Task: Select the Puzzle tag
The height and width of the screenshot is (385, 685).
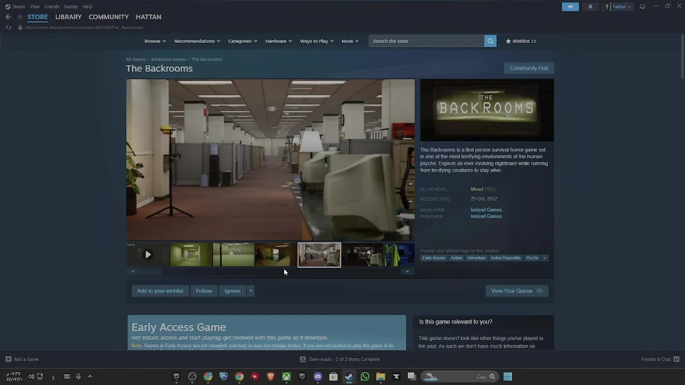Action: 532,258
